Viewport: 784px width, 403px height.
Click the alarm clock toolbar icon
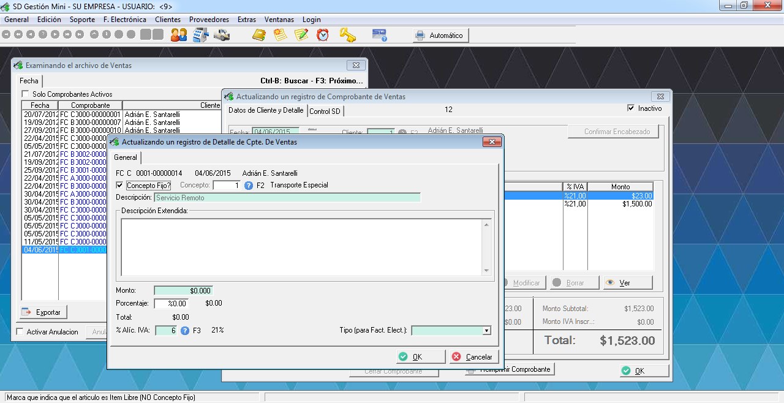pos(323,35)
